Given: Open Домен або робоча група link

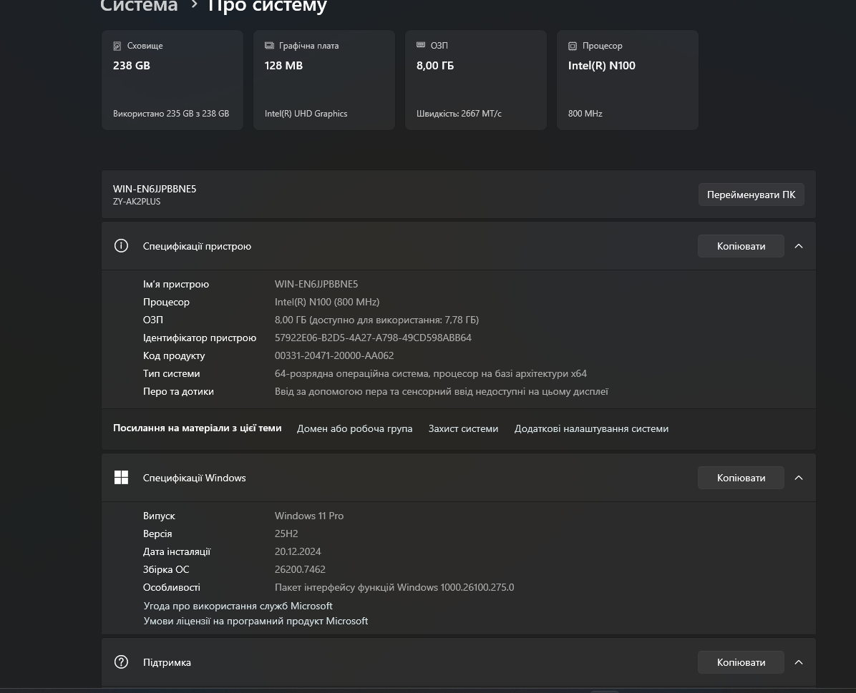Looking at the screenshot, I should tap(354, 428).
